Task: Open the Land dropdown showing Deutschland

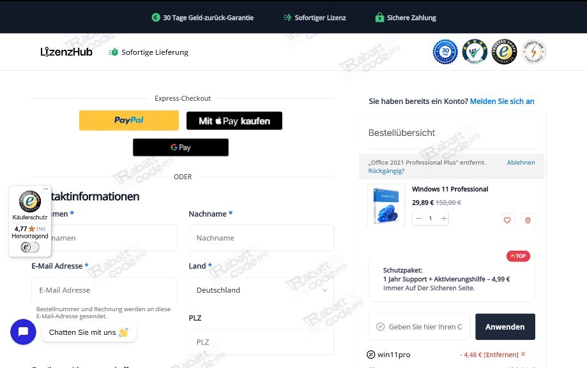Action: coord(261,290)
